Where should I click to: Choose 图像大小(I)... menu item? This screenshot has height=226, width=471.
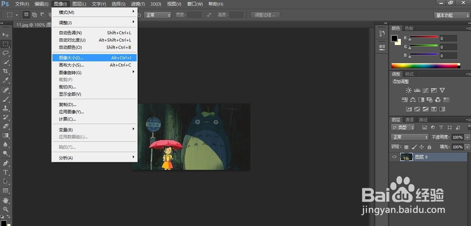click(x=94, y=57)
